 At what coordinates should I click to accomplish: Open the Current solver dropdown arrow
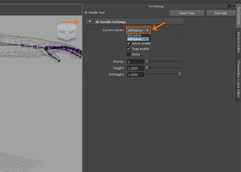[x=147, y=30]
